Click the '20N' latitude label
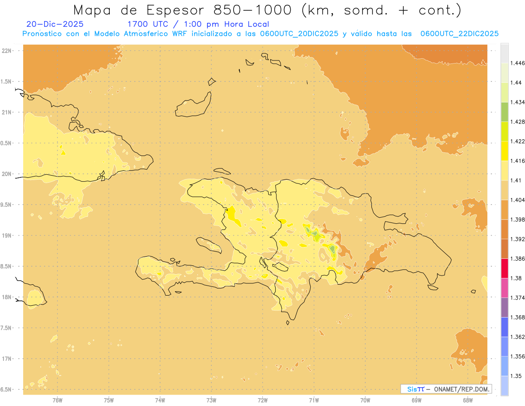 coord(7,174)
